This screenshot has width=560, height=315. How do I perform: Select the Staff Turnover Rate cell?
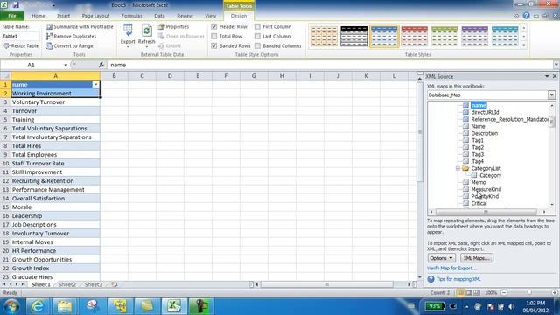tap(55, 164)
